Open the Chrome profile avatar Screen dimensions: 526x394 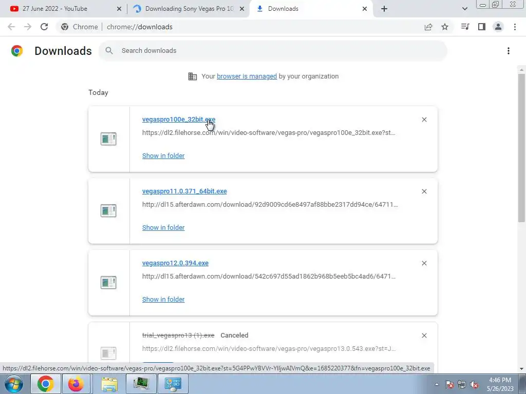click(498, 27)
